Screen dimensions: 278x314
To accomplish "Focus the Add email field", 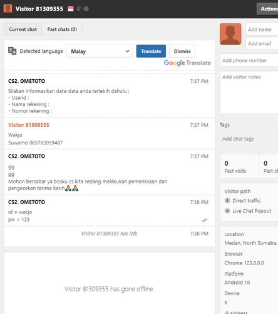I will pos(262,43).
